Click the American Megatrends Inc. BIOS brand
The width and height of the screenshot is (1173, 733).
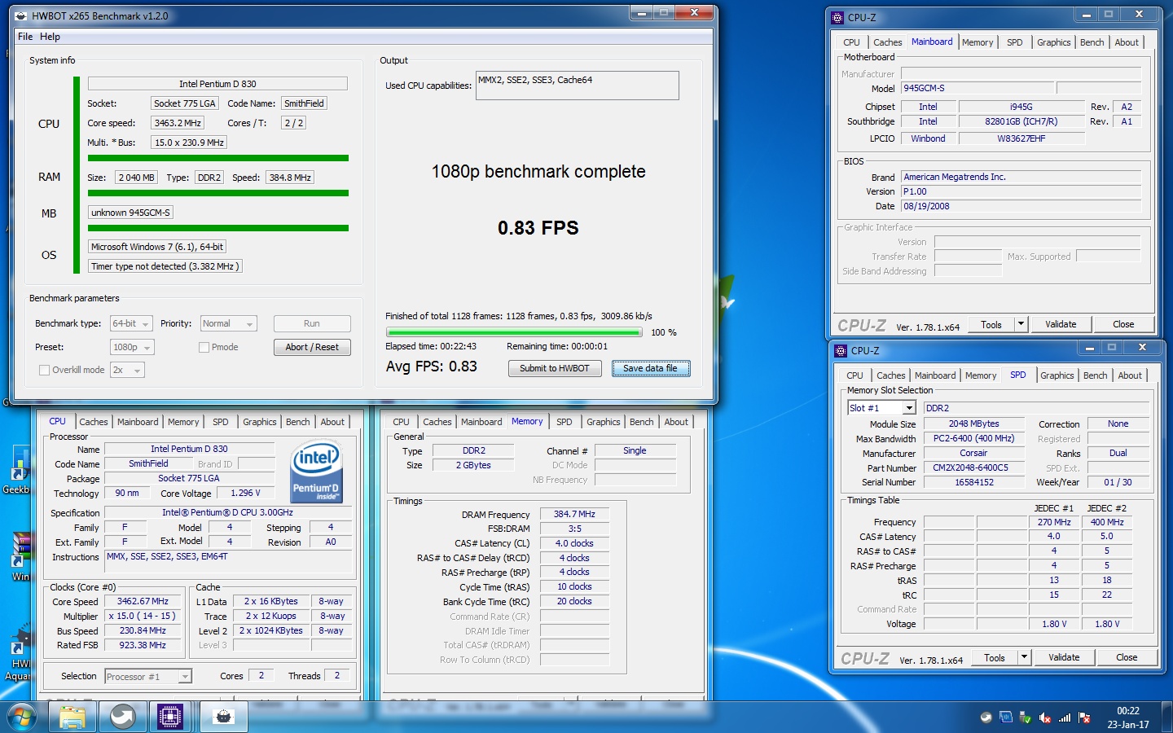point(1021,177)
